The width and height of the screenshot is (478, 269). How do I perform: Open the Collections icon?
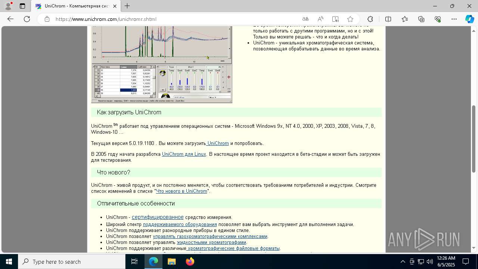point(421,19)
